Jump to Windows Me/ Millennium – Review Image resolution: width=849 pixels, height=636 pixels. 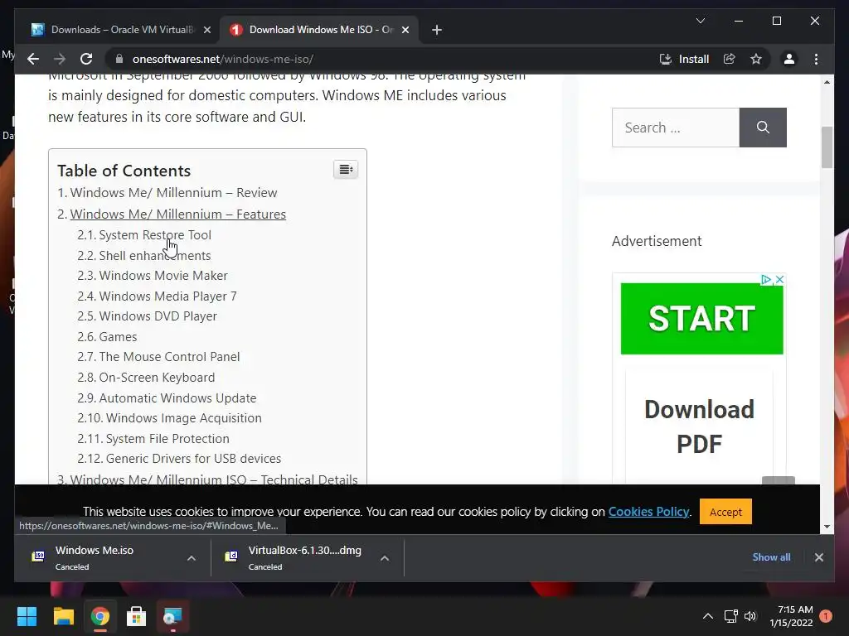click(x=173, y=192)
